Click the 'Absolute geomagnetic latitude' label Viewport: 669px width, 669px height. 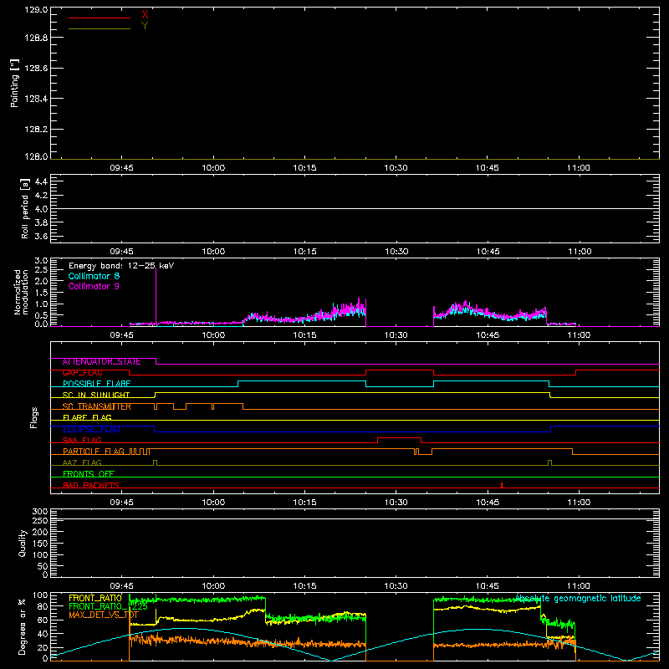point(578,599)
